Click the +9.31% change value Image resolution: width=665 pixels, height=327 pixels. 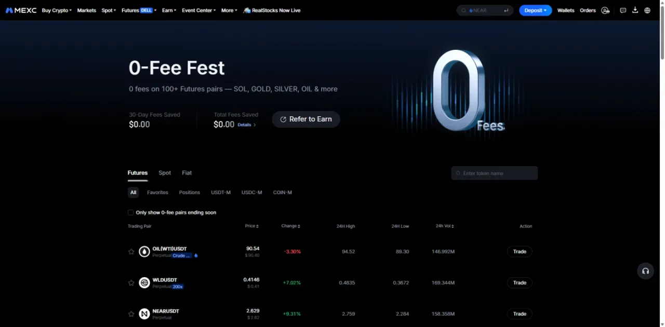point(291,314)
